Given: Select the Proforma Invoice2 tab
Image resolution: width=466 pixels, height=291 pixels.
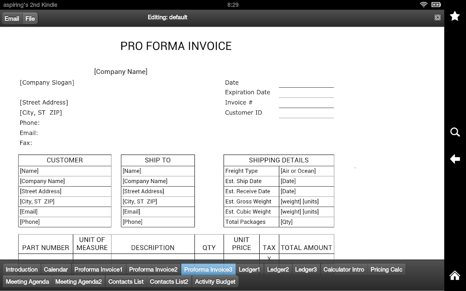Looking at the screenshot, I should tap(153, 269).
